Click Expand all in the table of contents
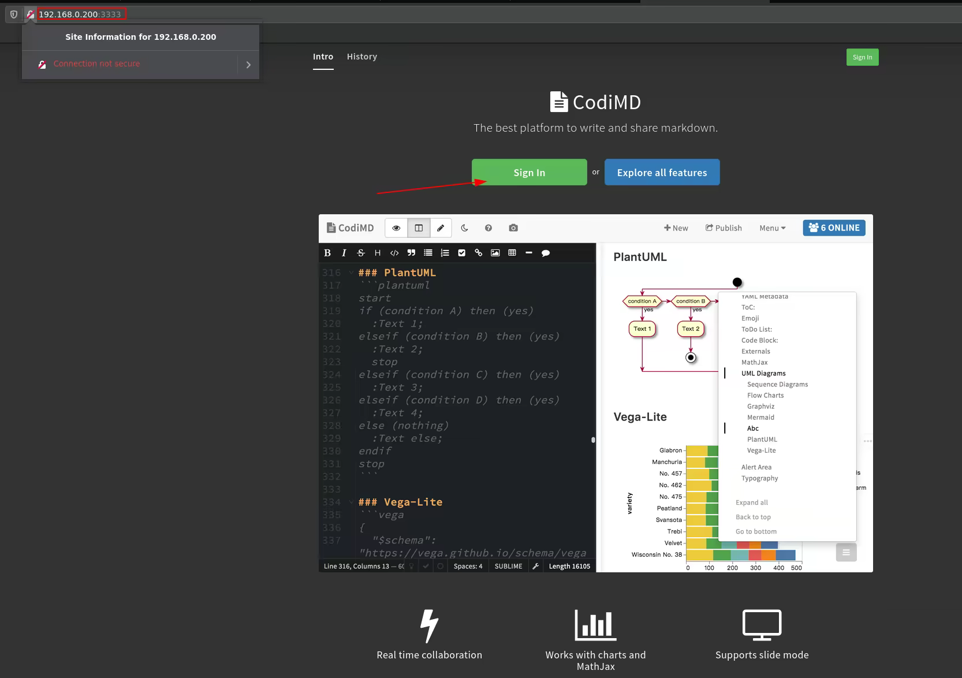This screenshot has height=678, width=962. 751,502
